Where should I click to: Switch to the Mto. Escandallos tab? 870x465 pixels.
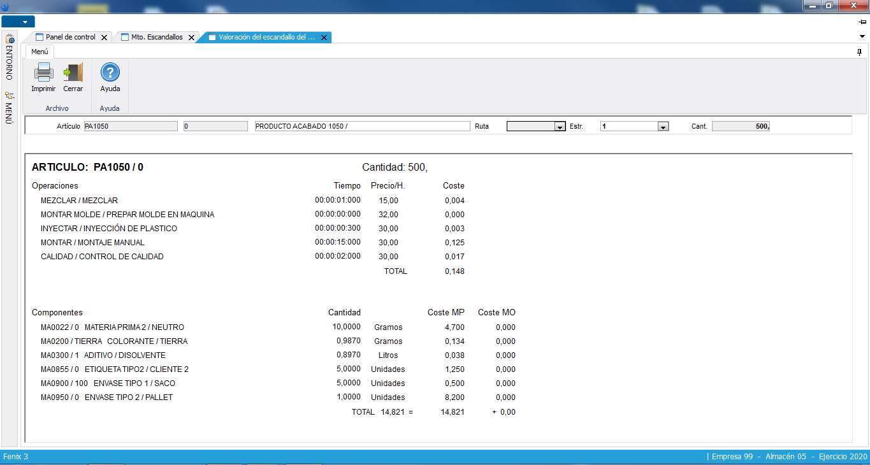pos(156,37)
